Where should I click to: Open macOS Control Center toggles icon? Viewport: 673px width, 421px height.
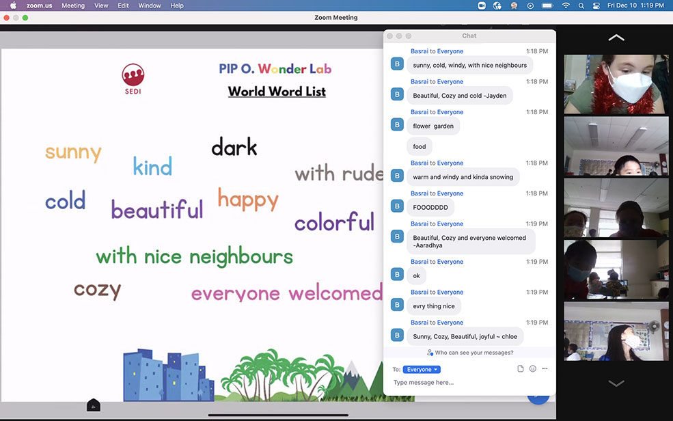point(596,5)
